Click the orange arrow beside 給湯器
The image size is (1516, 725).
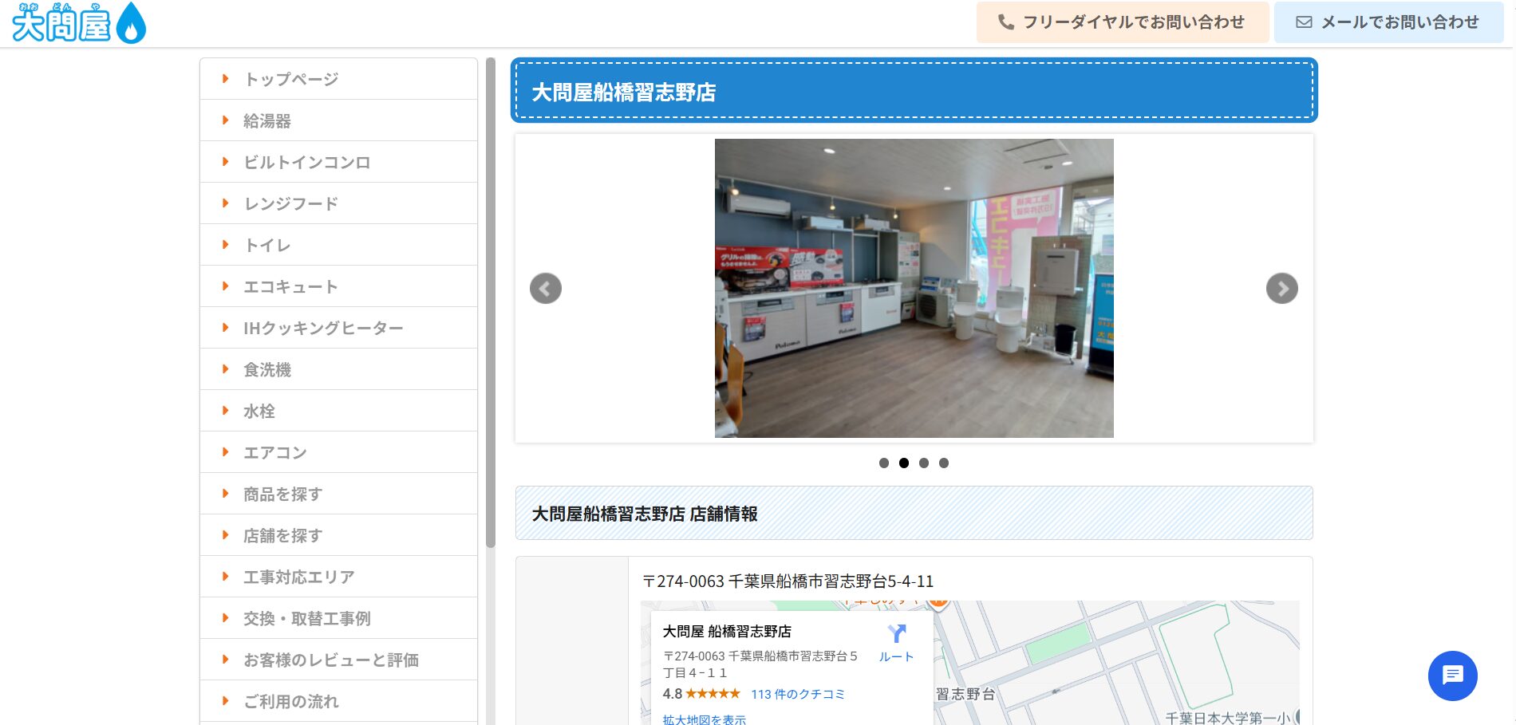(x=226, y=120)
